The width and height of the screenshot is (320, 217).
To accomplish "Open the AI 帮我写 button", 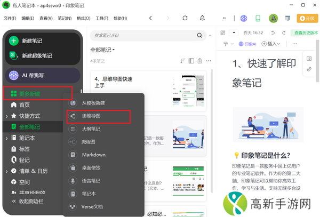I will pyautogui.click(x=43, y=76).
